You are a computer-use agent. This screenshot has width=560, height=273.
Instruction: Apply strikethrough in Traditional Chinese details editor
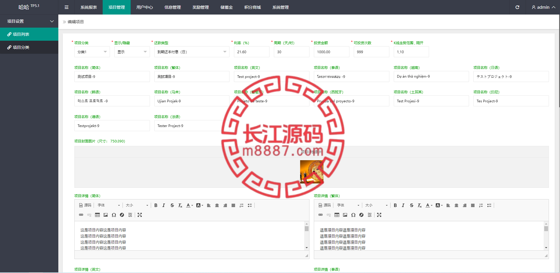tap(412, 205)
